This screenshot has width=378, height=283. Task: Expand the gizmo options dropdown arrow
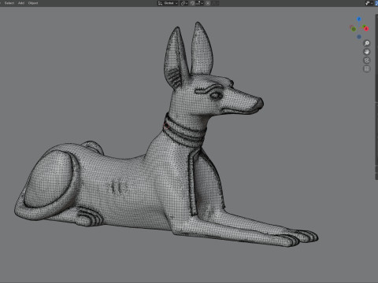pyautogui.click(x=372, y=3)
